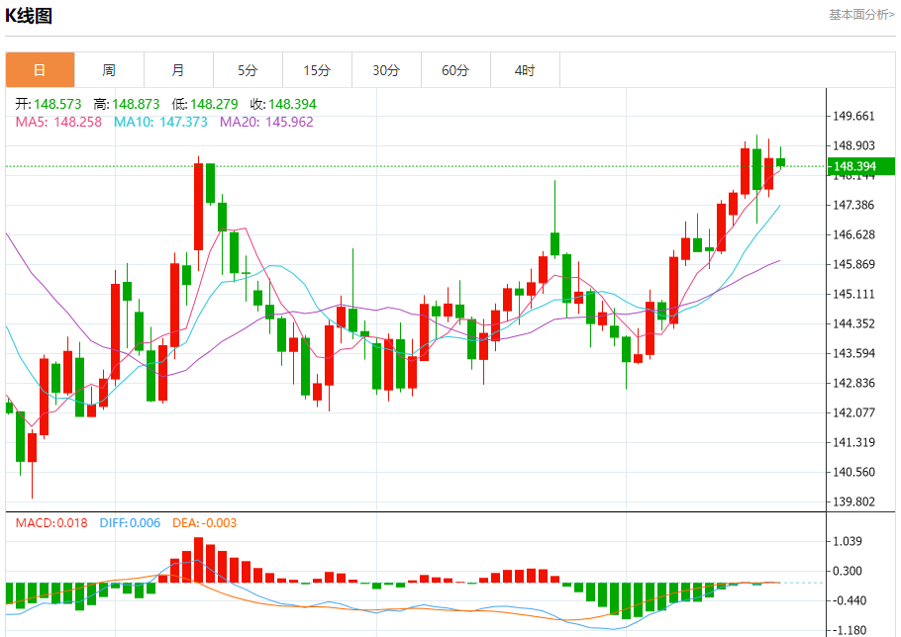Show the 15分 interval chart

pyautogui.click(x=317, y=70)
